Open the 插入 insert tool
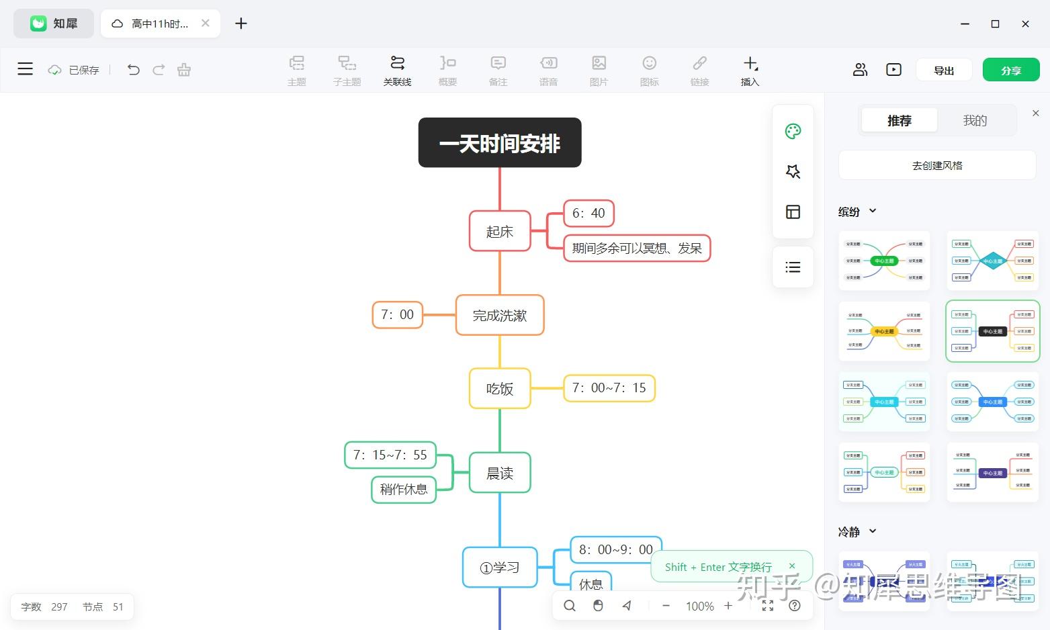 tap(749, 69)
